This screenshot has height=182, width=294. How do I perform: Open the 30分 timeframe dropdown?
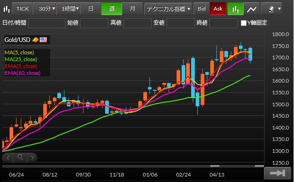click(45, 9)
